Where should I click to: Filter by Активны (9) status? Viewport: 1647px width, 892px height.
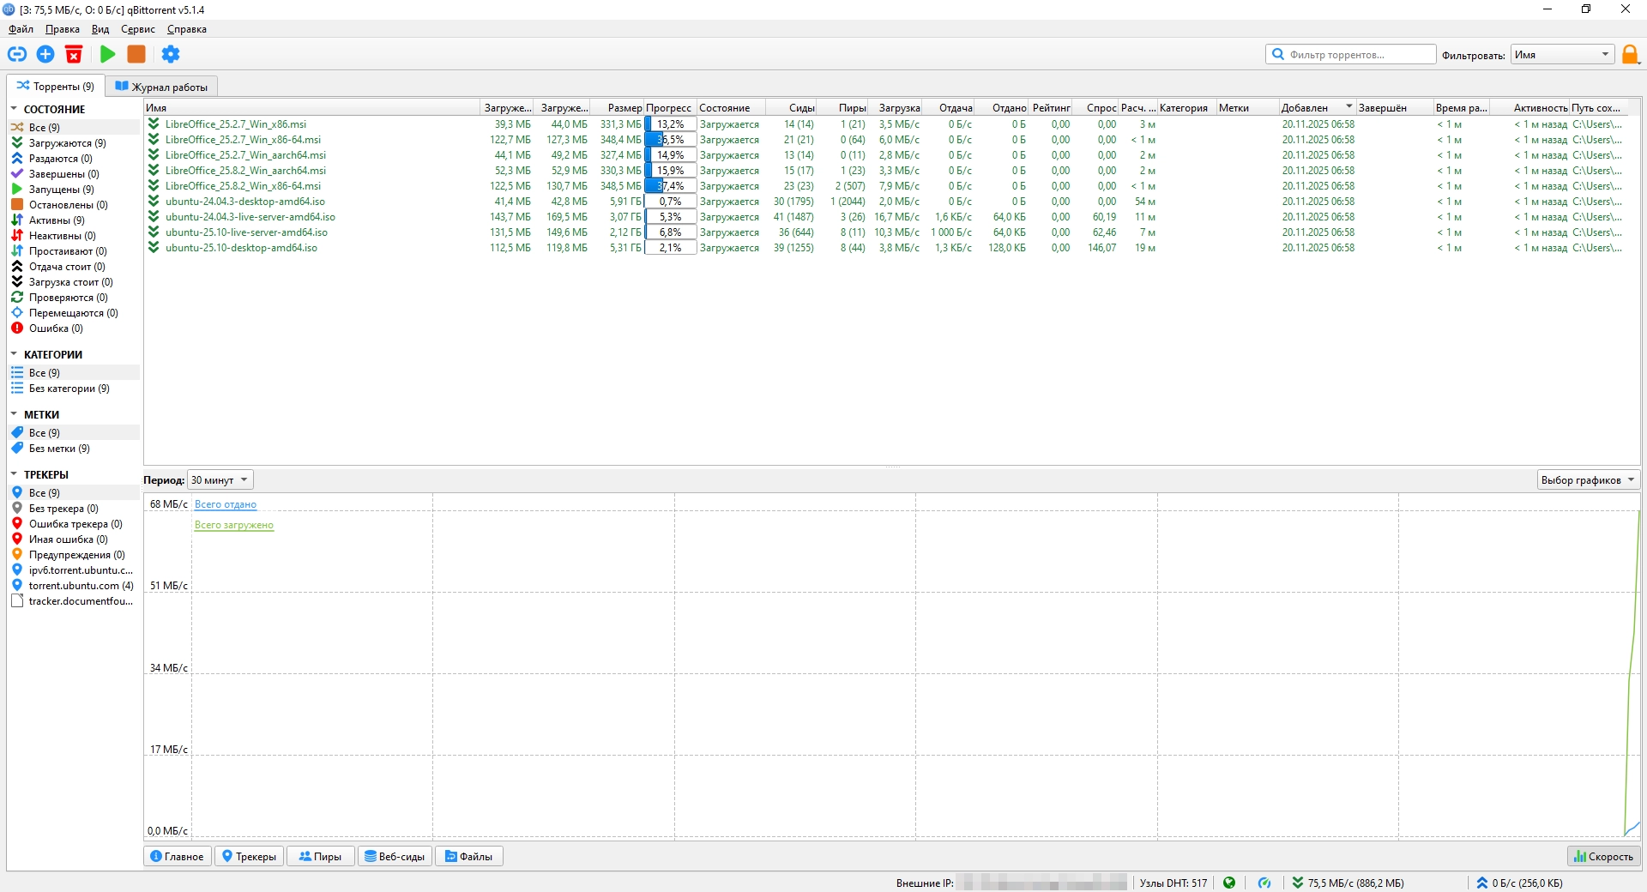pyautogui.click(x=57, y=220)
